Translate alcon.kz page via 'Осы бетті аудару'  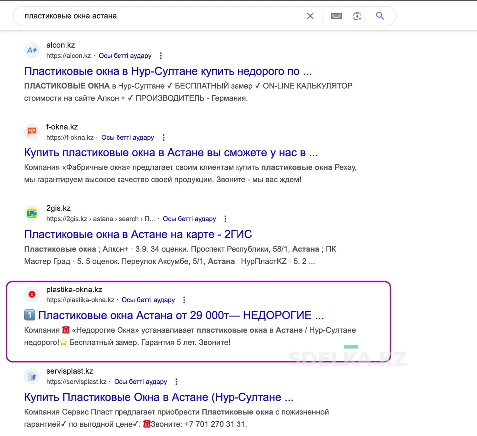coord(125,56)
